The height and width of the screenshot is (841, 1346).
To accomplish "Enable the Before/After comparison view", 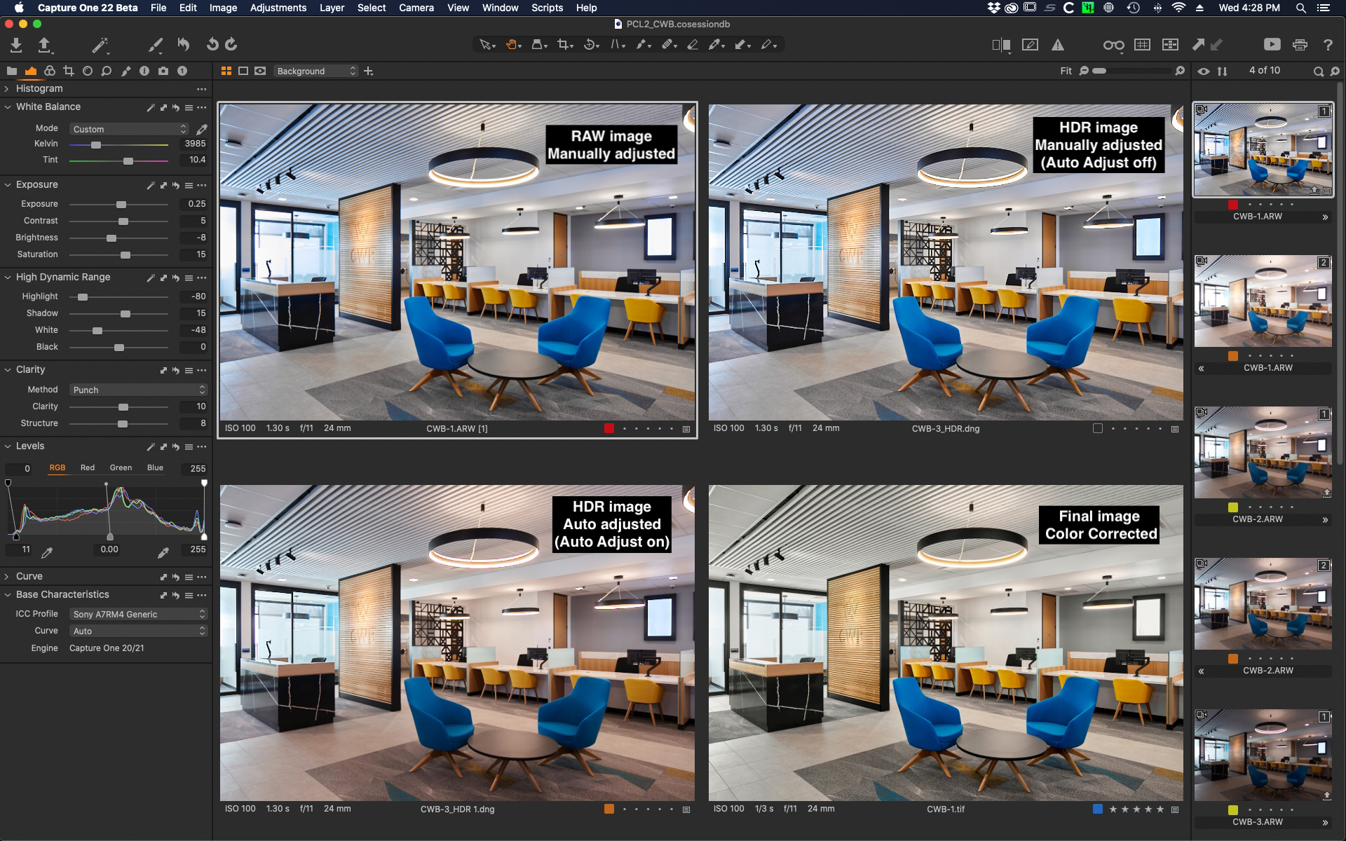I will coord(1002,44).
